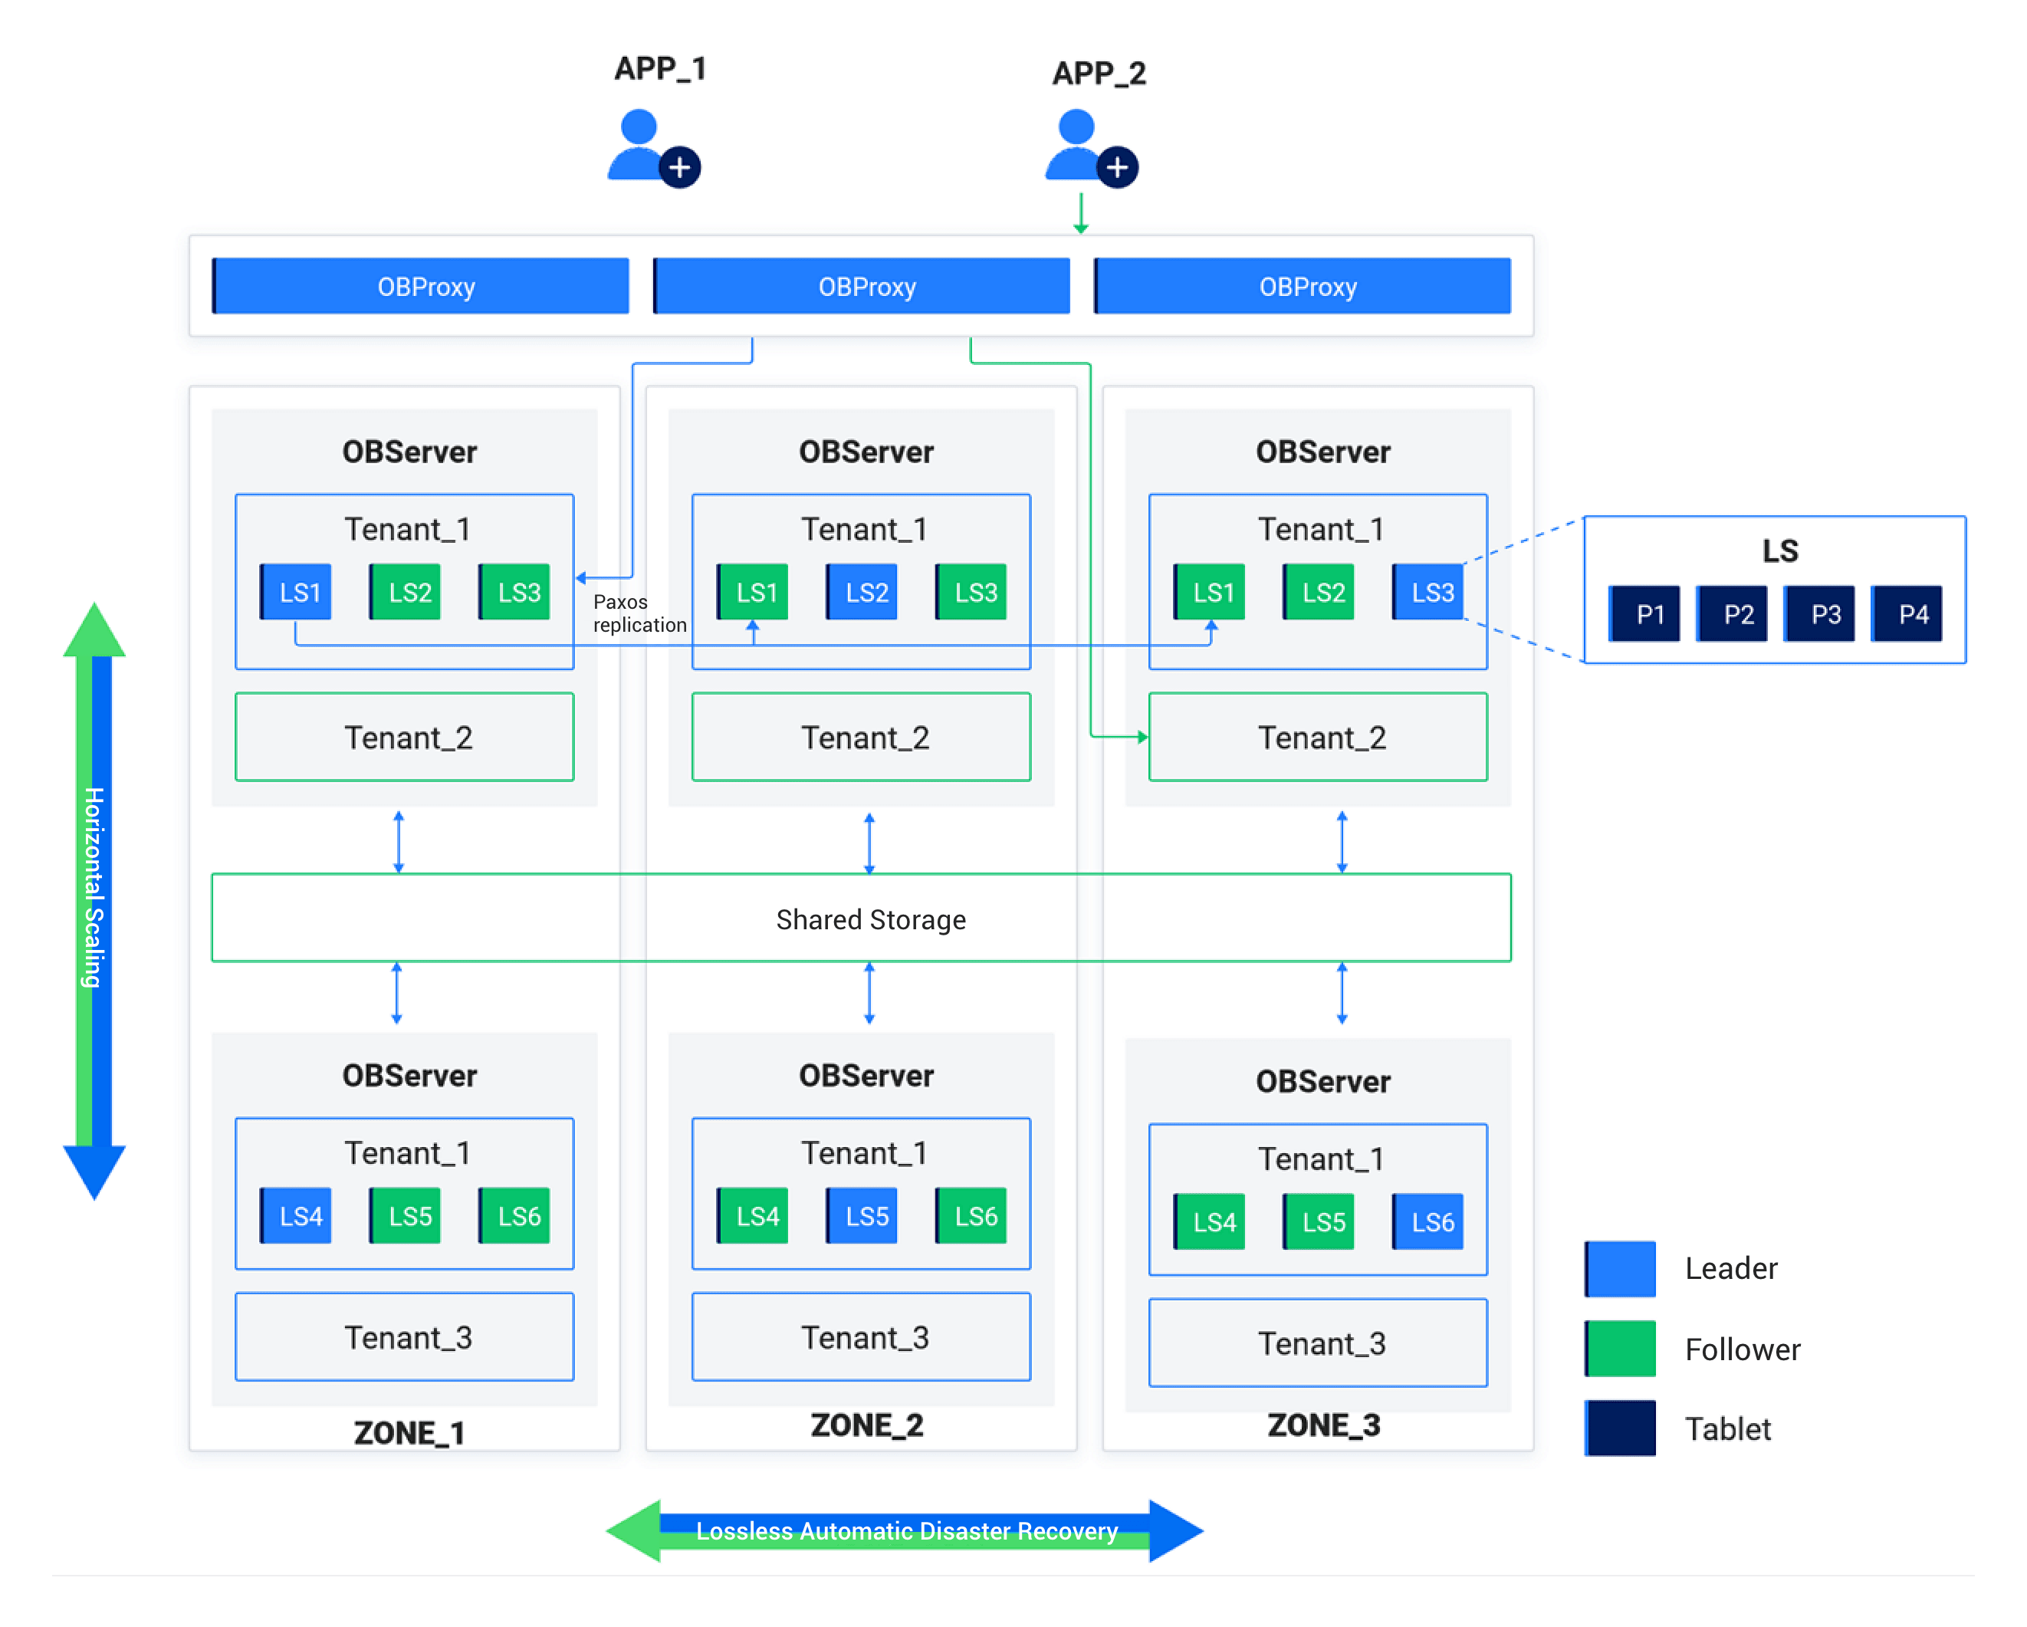Click the OBProxy bar above the ZONE_2 column
This screenshot has width=2027, height=1627.
[861, 286]
